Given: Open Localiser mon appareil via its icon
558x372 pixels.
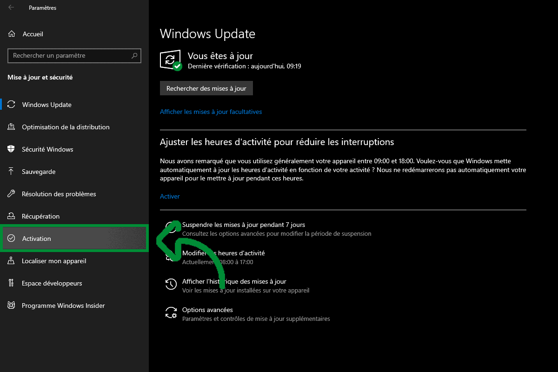Looking at the screenshot, I should (x=12, y=261).
